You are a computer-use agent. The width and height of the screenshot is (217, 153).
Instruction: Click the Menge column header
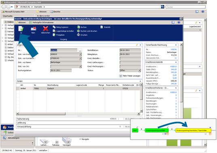(x=97, y=85)
